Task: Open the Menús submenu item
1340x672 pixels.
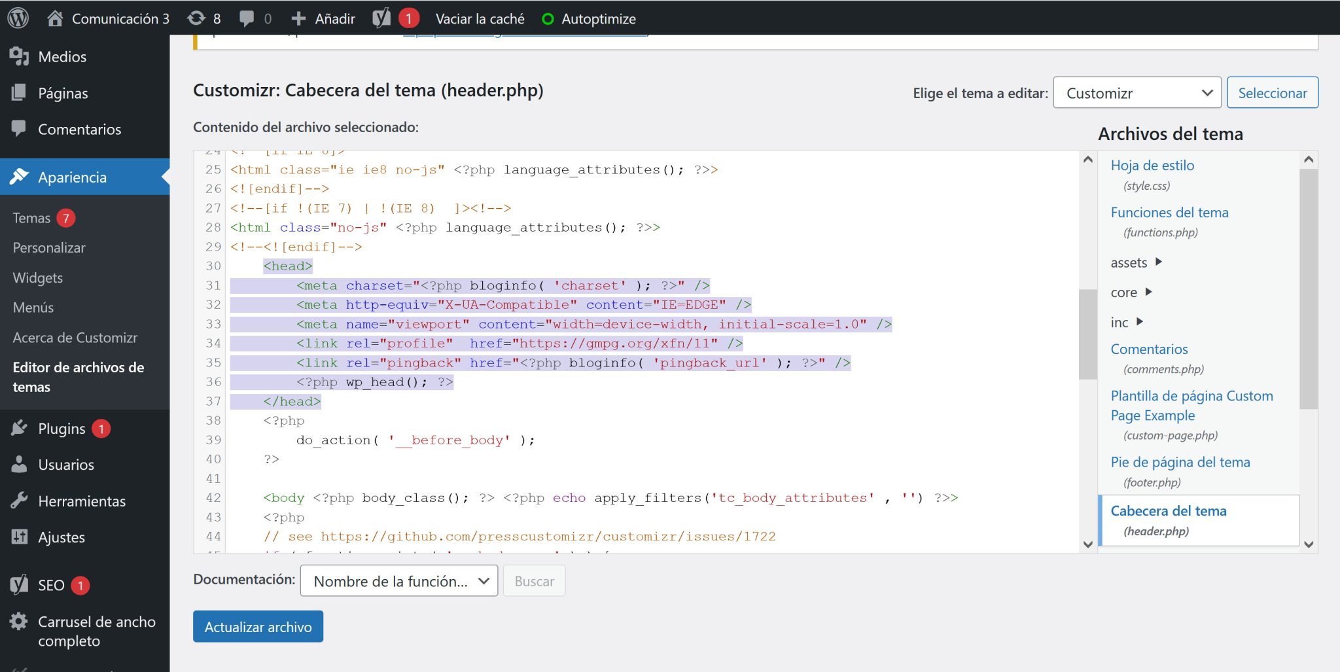Action: pyautogui.click(x=33, y=307)
